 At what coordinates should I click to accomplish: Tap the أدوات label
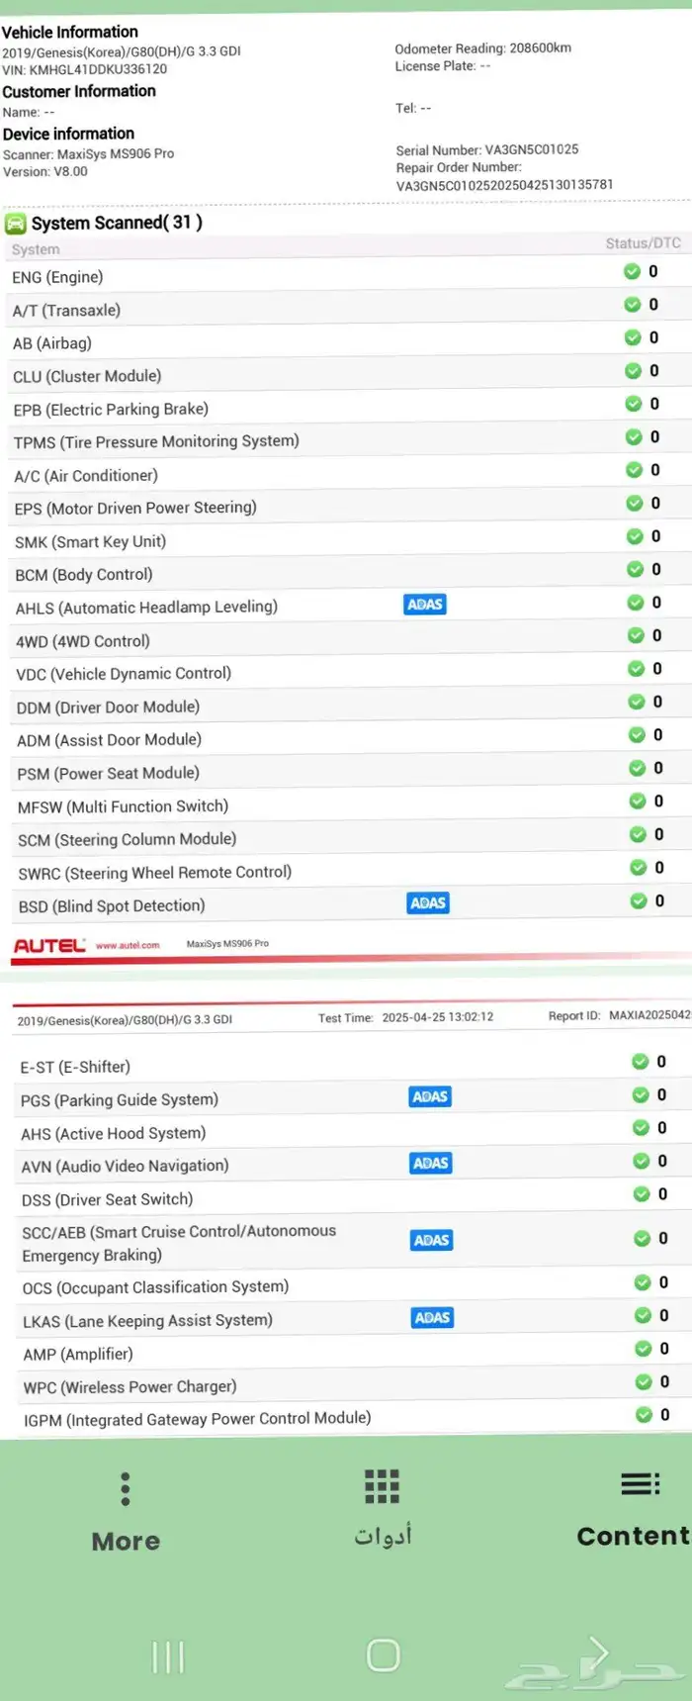point(383,1536)
